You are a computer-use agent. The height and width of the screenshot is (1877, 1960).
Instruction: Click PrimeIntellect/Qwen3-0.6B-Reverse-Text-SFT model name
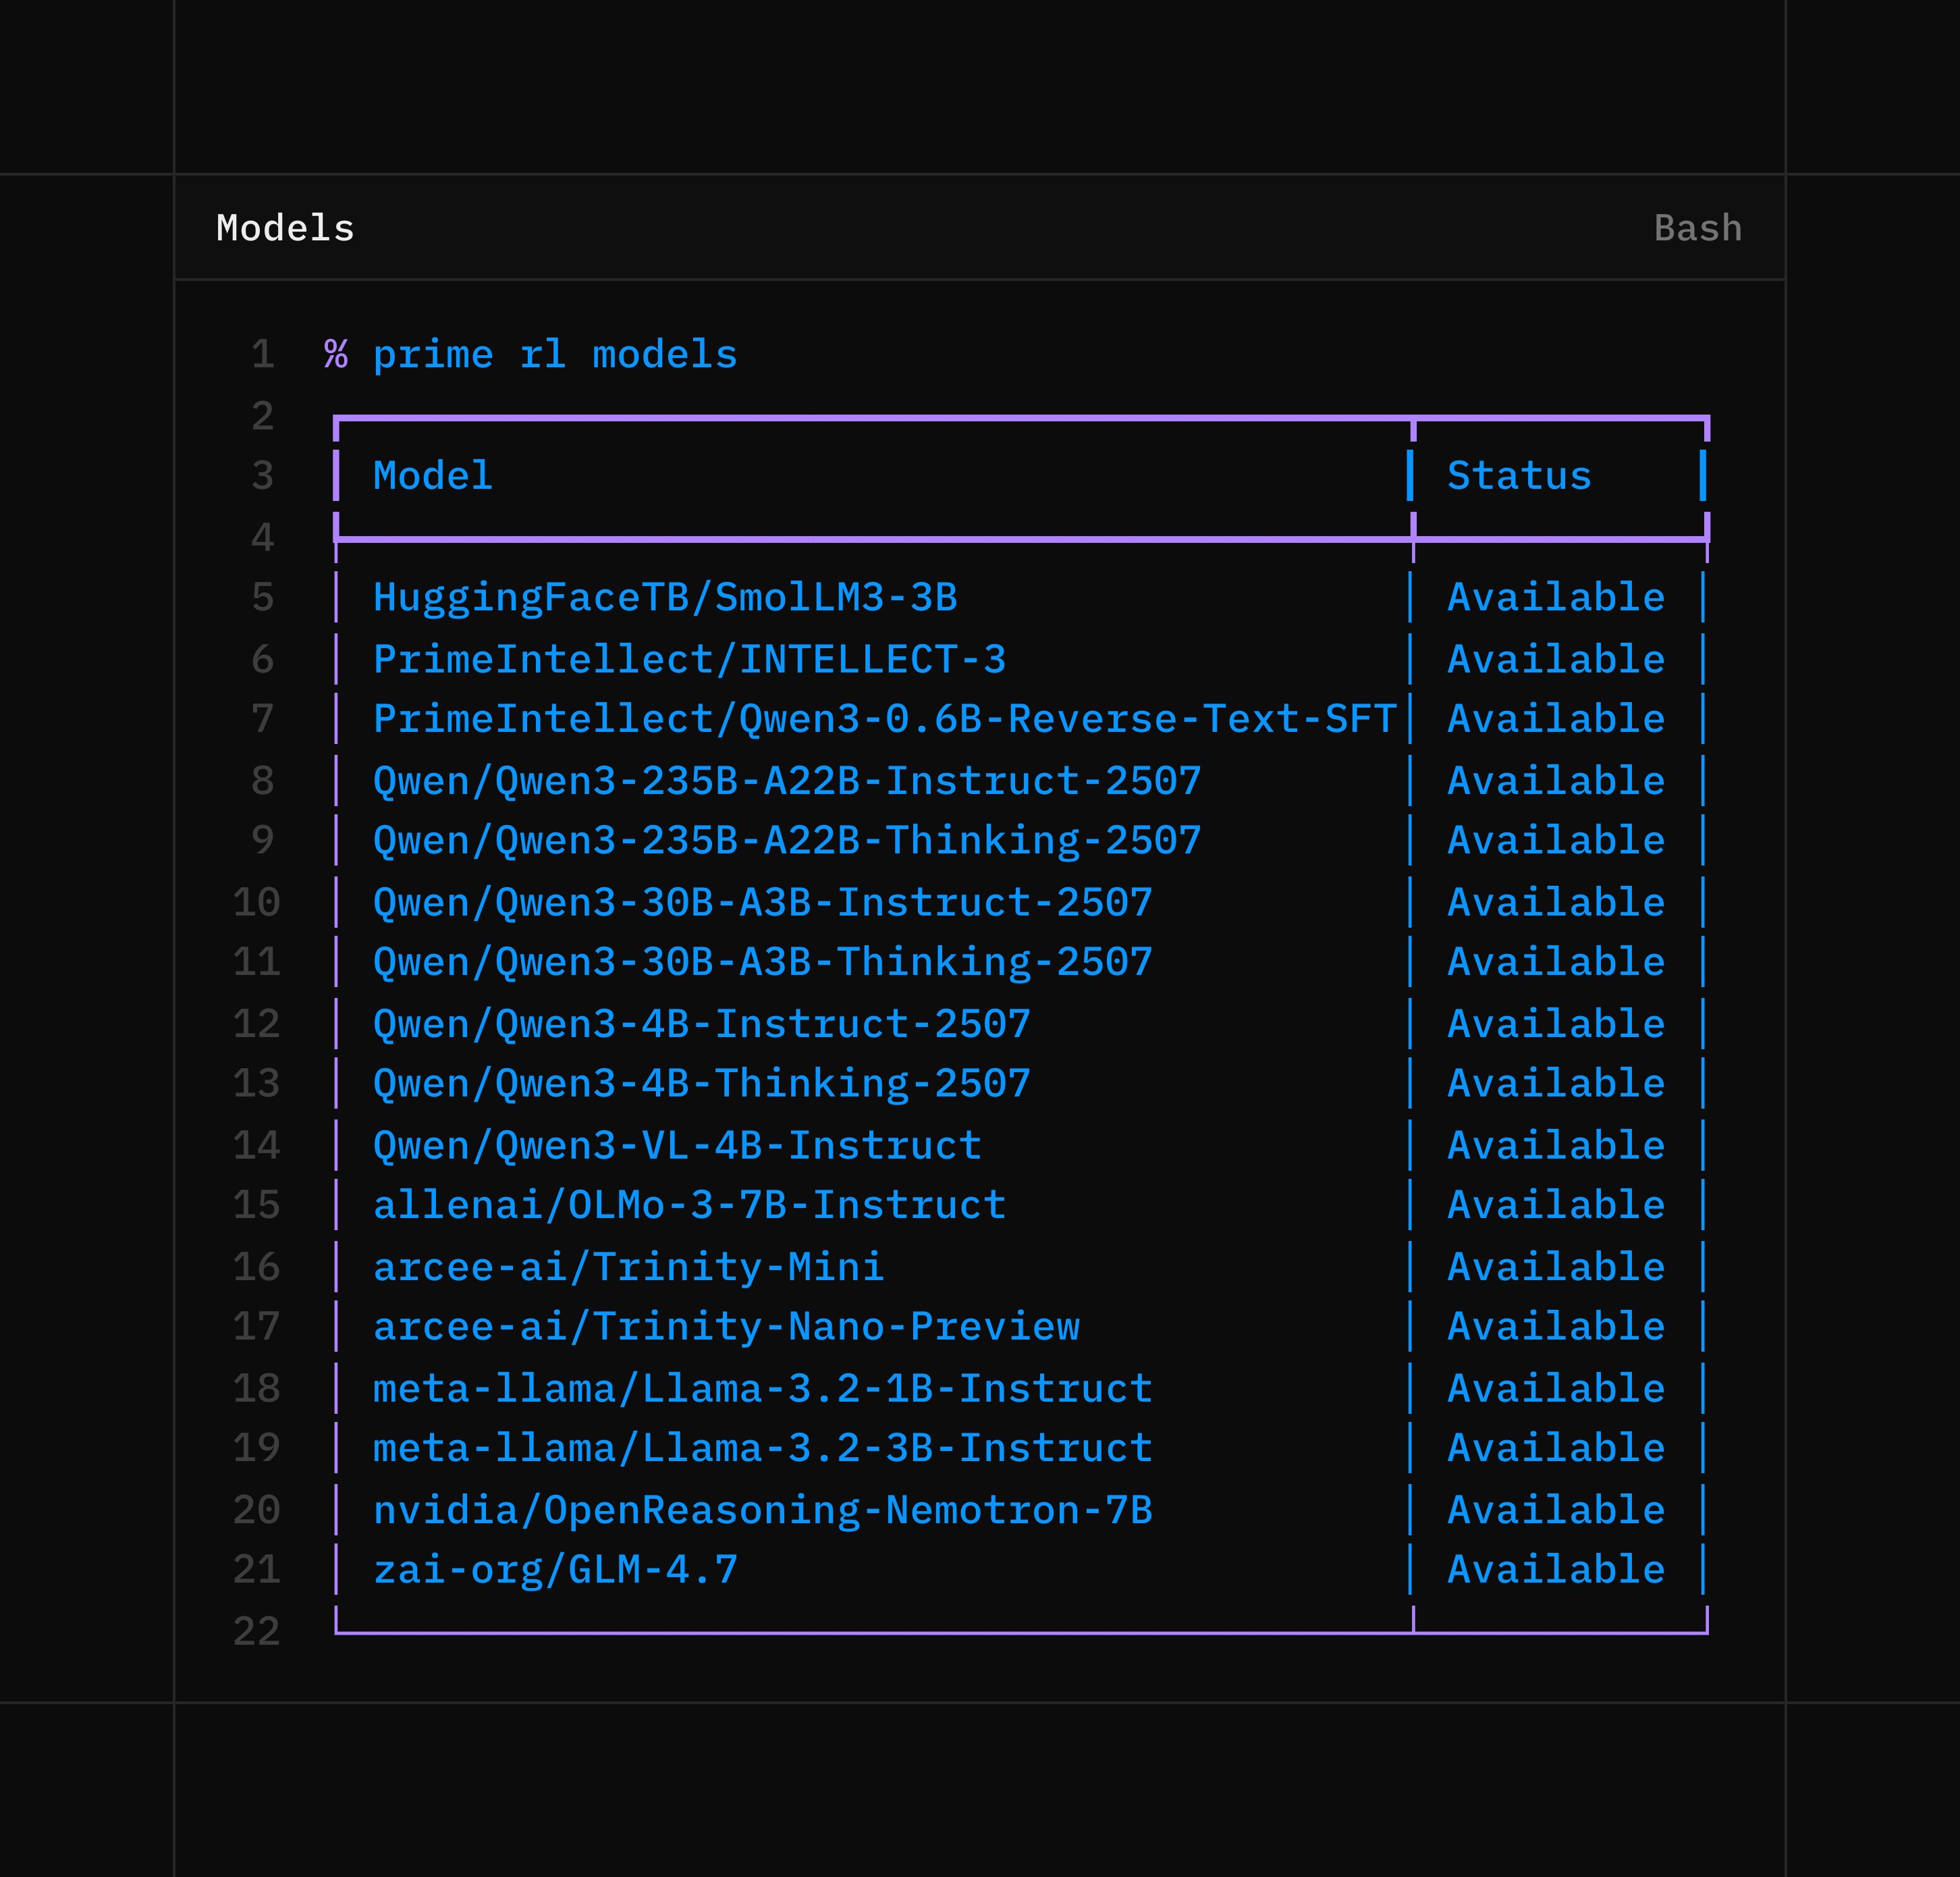click(884, 719)
